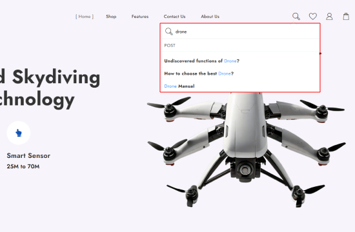Click the '25M to 70M' text

[23, 166]
